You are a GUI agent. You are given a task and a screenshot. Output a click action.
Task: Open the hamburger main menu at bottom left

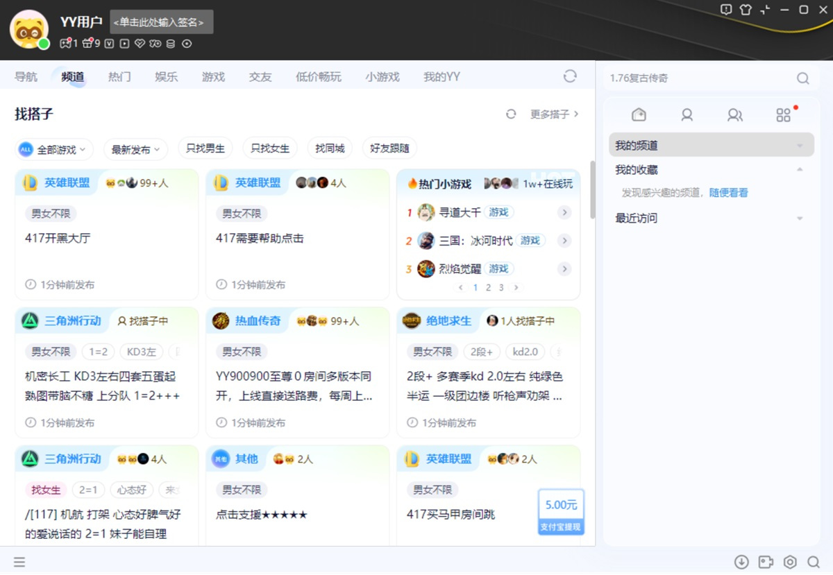tap(19, 562)
